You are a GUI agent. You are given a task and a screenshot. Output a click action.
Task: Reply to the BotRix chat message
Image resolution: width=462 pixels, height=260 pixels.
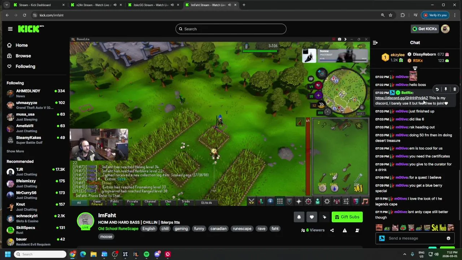point(437,89)
